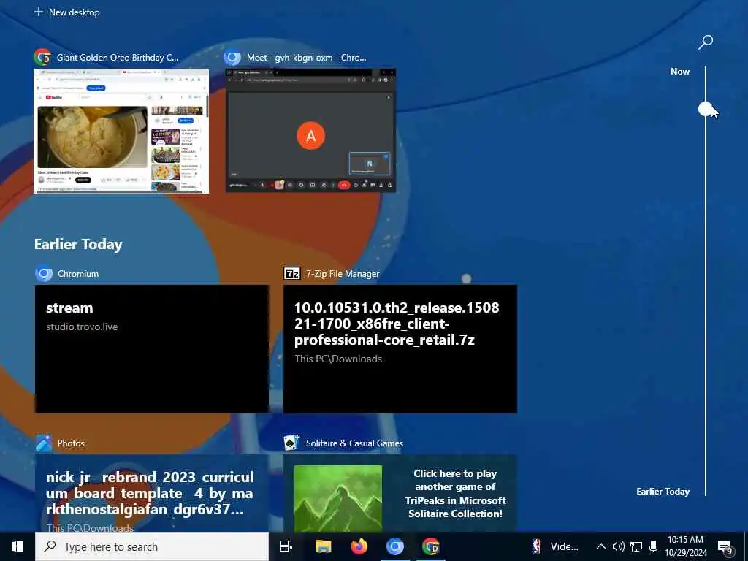Viewport: 748px width, 561px height.
Task: Switch to Chromium in the taskbar
Action: pos(395,546)
